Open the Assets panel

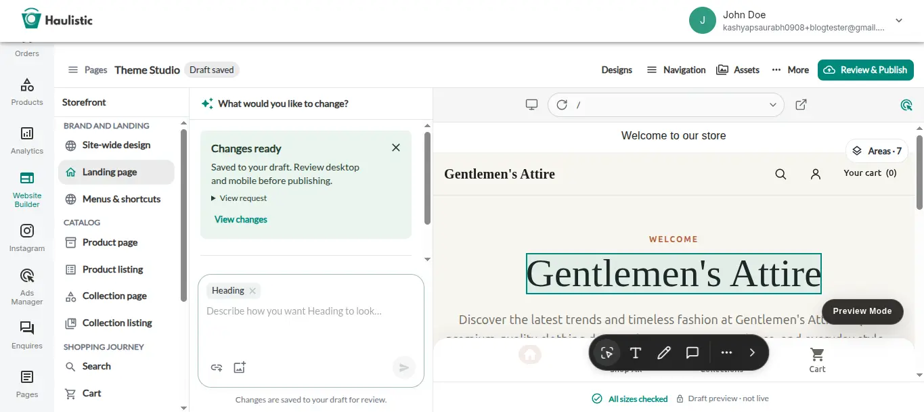pos(738,70)
